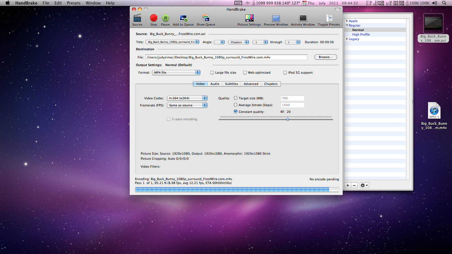Click the destination File path field
Screen dimensions: 452x254
226,57
